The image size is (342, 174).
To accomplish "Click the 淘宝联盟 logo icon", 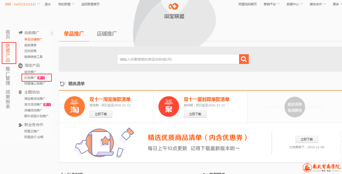I will point(174,6).
